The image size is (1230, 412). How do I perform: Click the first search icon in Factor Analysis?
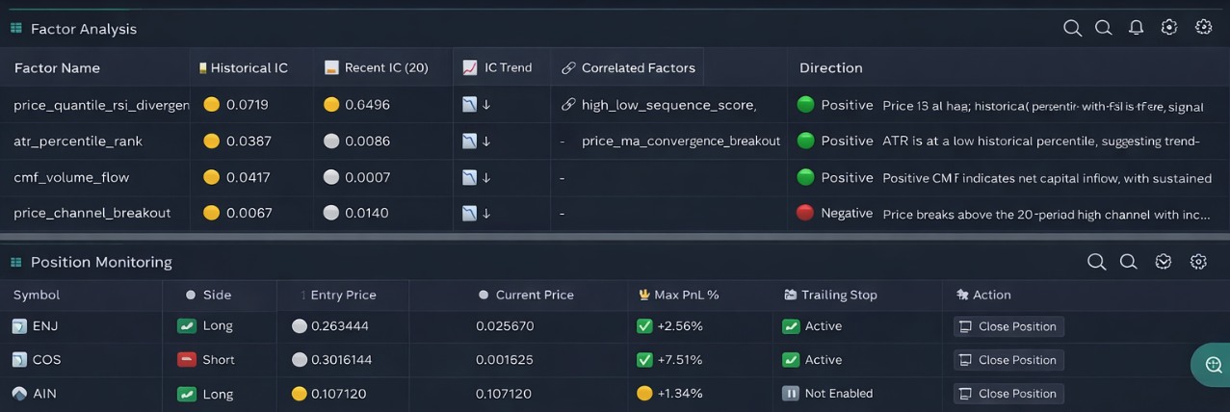1072,28
